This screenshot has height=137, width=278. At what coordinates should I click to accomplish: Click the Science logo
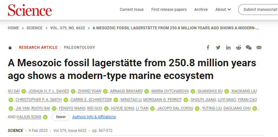(30, 10)
